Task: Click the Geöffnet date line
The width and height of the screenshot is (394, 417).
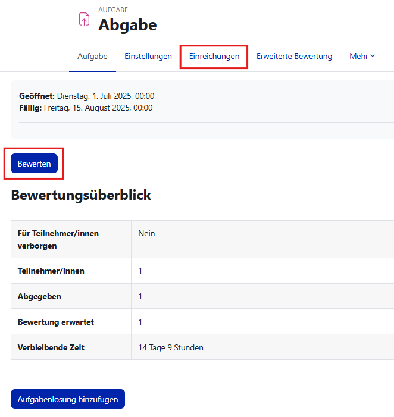Action: click(87, 96)
